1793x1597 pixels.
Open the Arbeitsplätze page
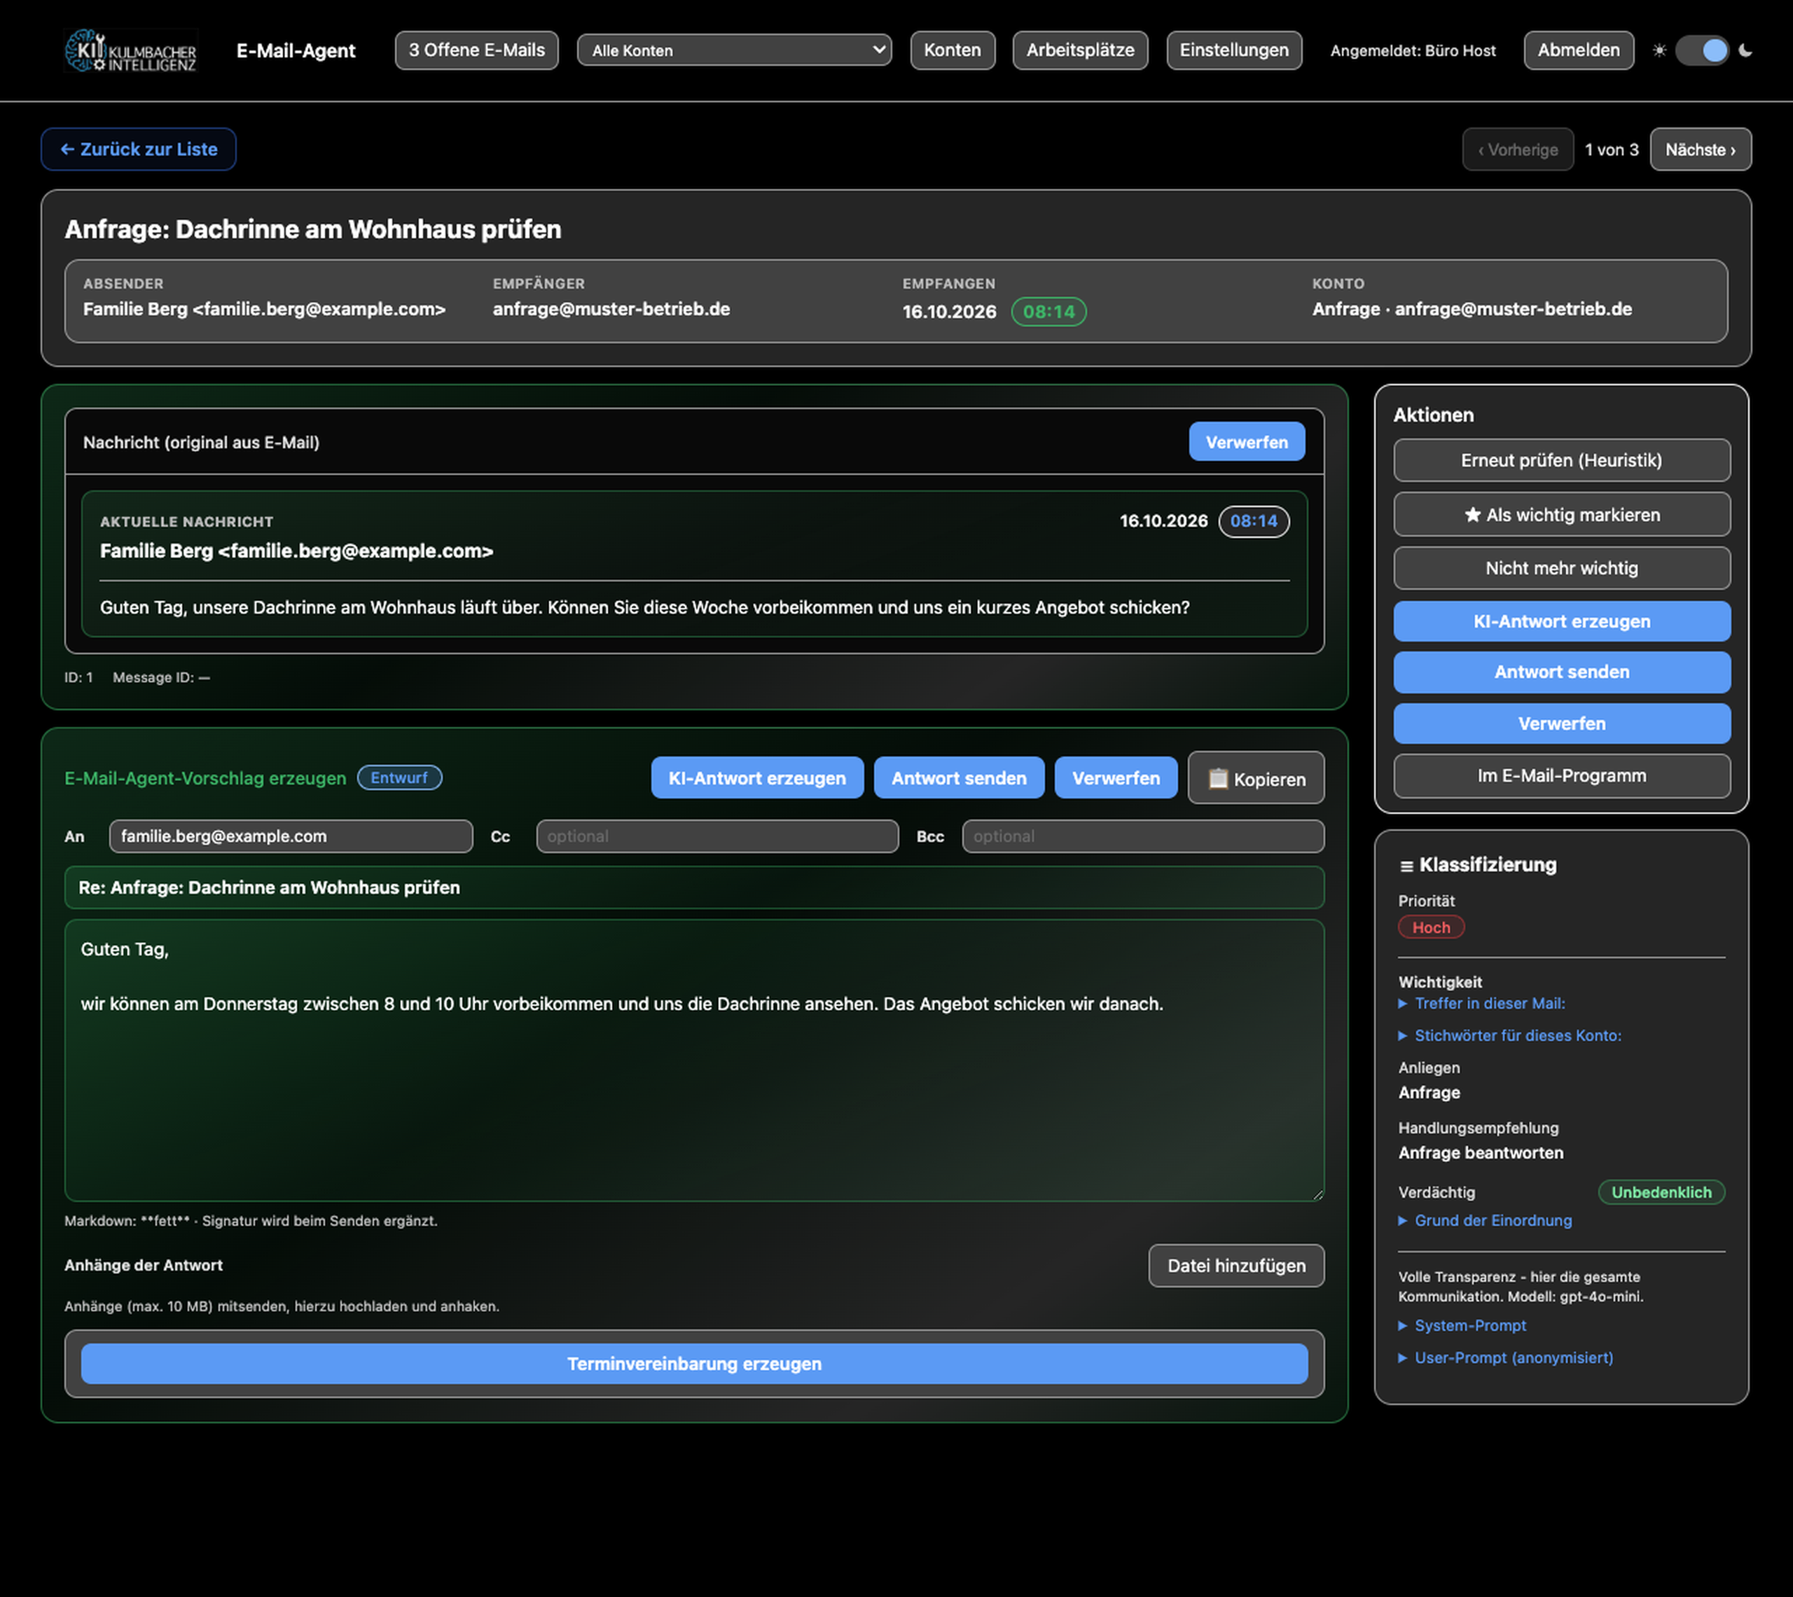(1080, 51)
